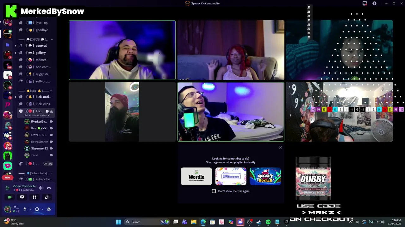Open microphone input options arrow

[30, 209]
